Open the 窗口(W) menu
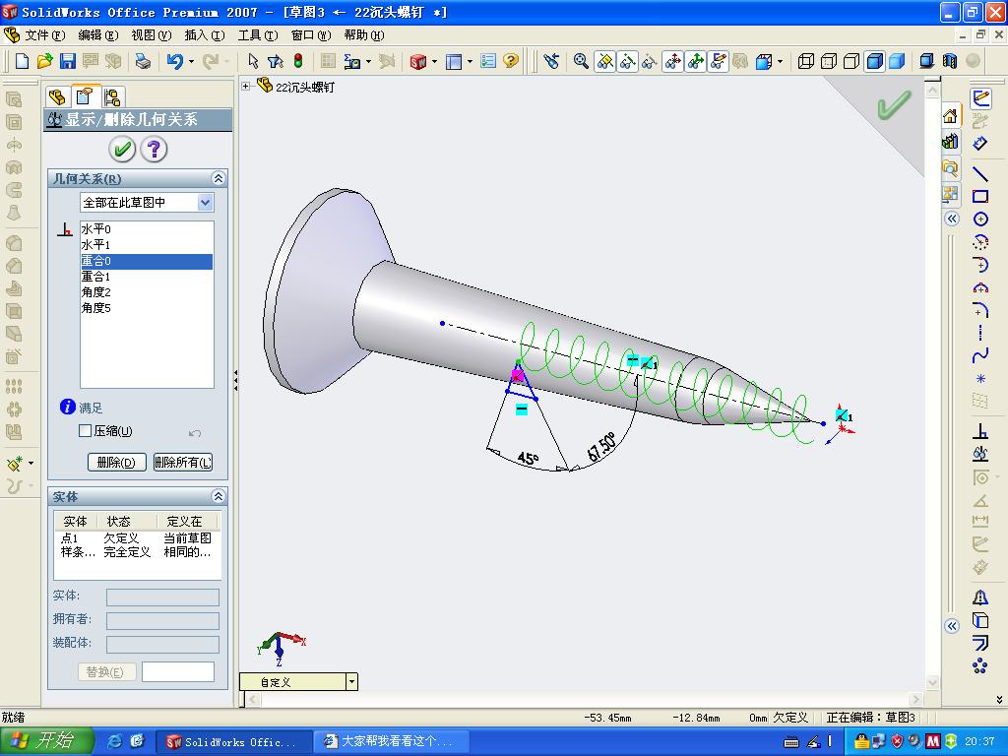1008x756 pixels. coord(311,35)
